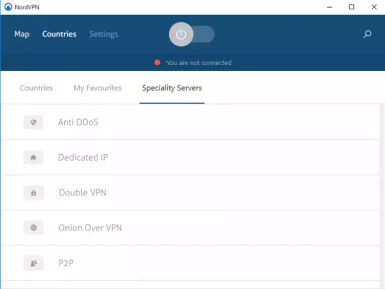
Task: Select the Anti DDoS server label
Action: click(78, 123)
